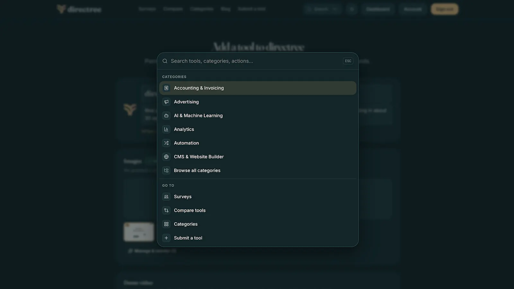Go to Compare tools

pos(258,210)
